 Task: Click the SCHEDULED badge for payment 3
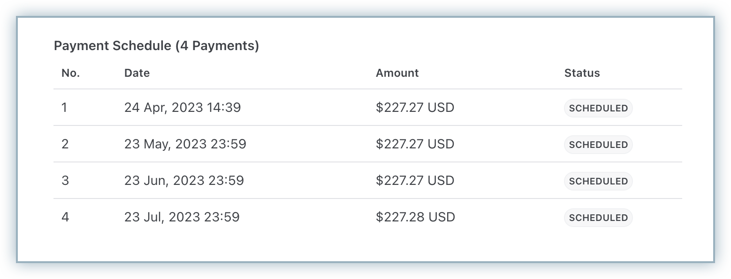[598, 181]
